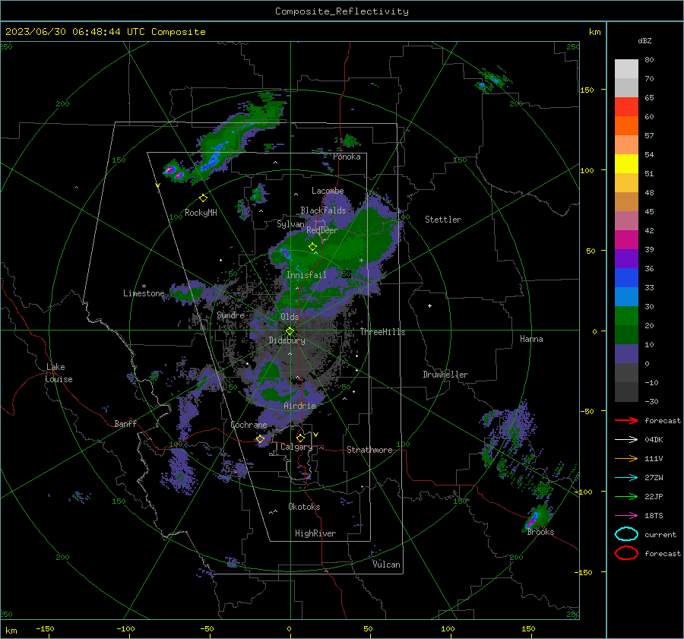Screen dimensions: 684x639
Task: Click white plus marker west of Hanna
Action: [x=429, y=305]
